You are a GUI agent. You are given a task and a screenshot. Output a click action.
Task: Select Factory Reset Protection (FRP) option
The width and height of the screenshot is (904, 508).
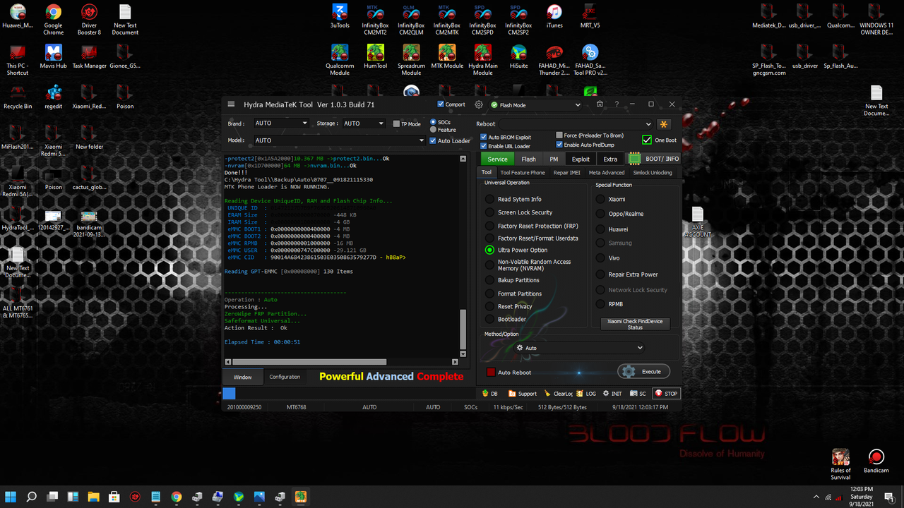[x=489, y=226]
